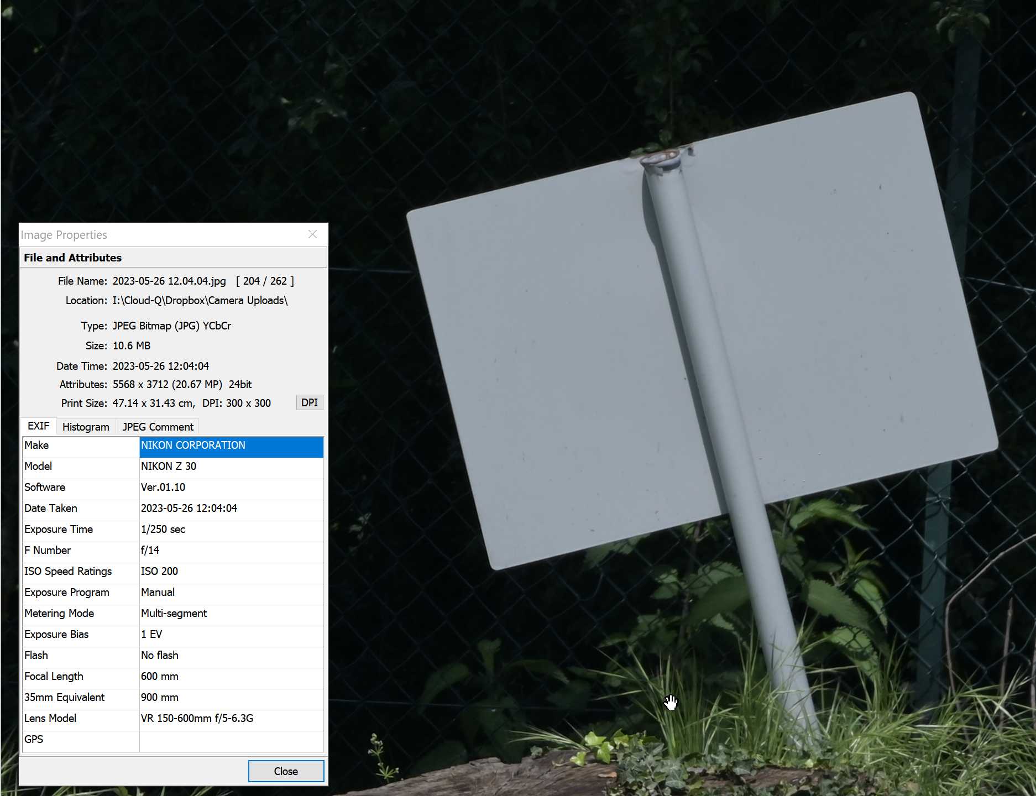Click the Make row label
Viewport: 1036px width, 796px height.
(x=81, y=447)
